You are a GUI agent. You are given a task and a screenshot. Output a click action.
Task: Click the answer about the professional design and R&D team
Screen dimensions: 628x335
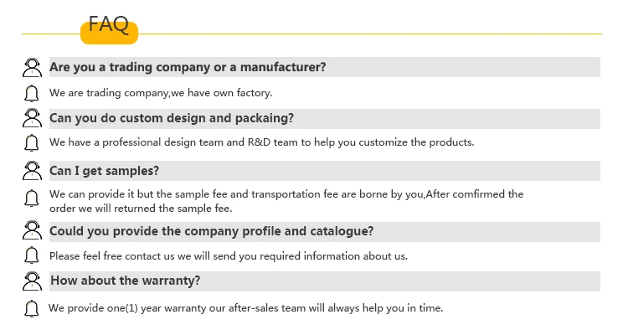tap(261, 142)
